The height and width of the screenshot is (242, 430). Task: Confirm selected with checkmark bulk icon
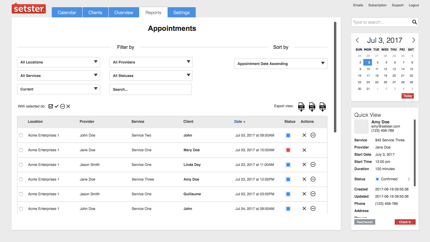(56, 106)
